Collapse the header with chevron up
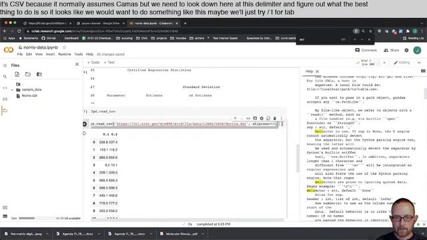Screen dimensions: 427x240 pos(419,63)
